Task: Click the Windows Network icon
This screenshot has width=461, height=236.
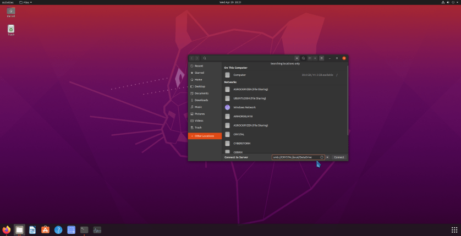Action: [227, 107]
